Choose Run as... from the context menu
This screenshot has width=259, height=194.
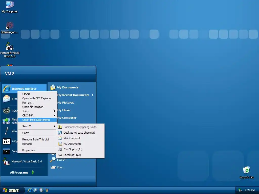coord(37,103)
